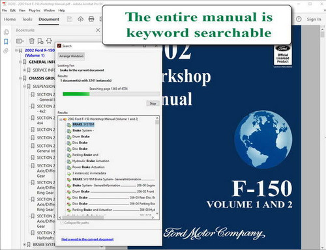
Task: Click the document view scroll up arrow
Action: pyautogui.click(x=323, y=29)
